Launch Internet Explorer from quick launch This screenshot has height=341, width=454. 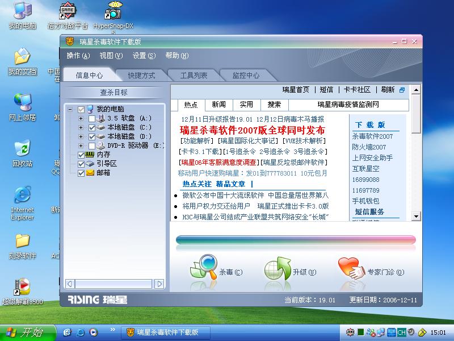(80, 332)
